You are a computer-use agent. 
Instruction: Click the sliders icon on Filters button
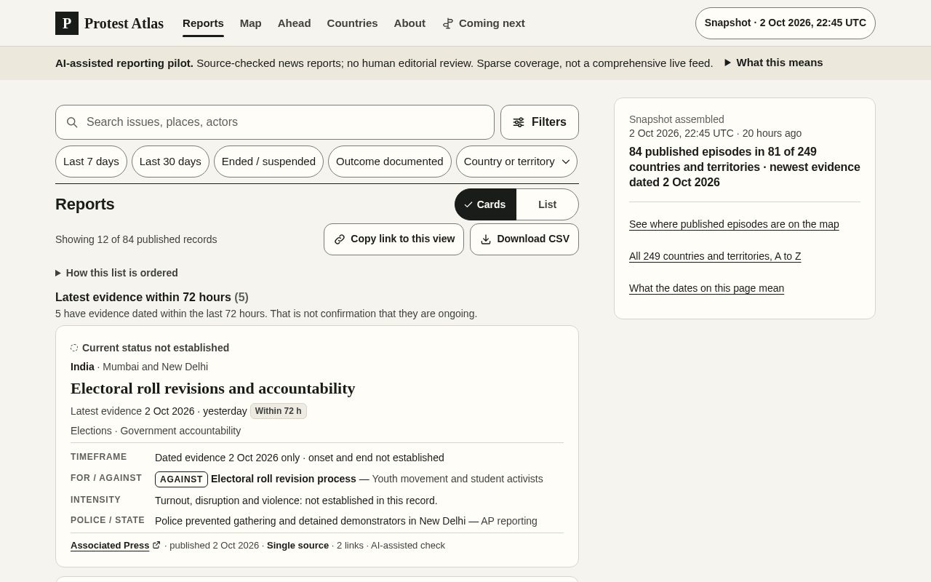coord(519,122)
